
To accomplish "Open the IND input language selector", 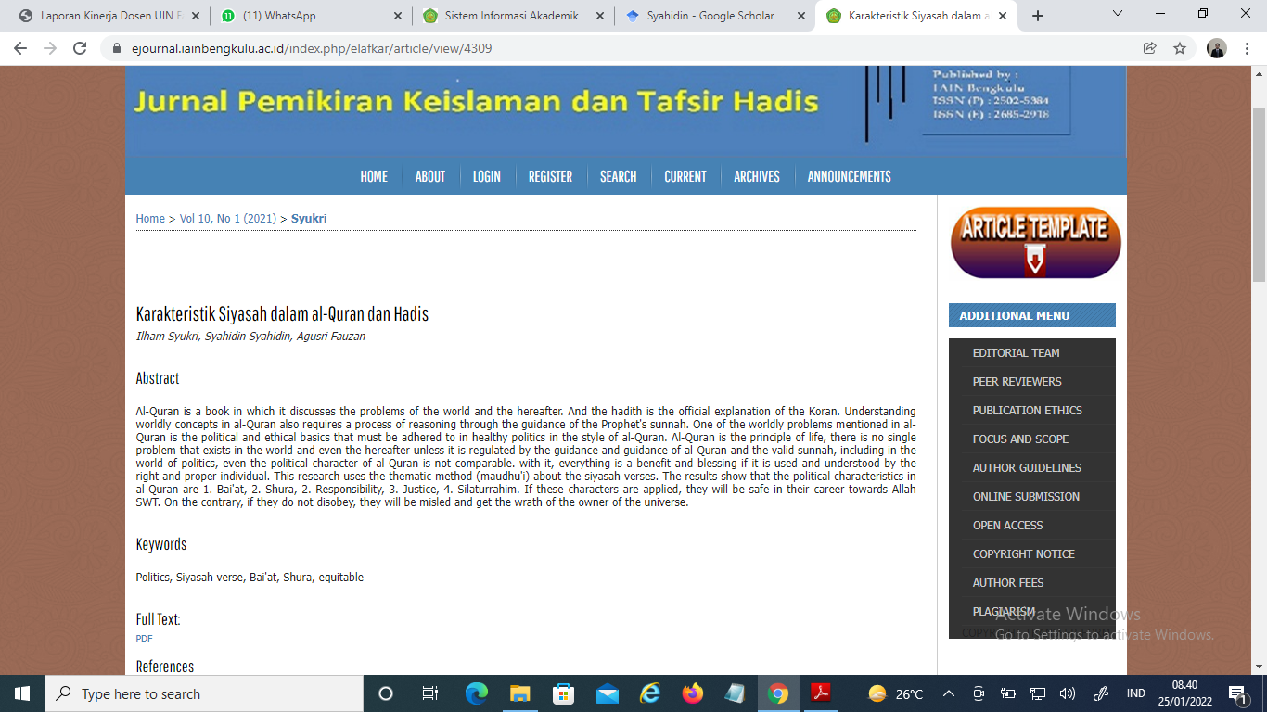I will click(1135, 693).
